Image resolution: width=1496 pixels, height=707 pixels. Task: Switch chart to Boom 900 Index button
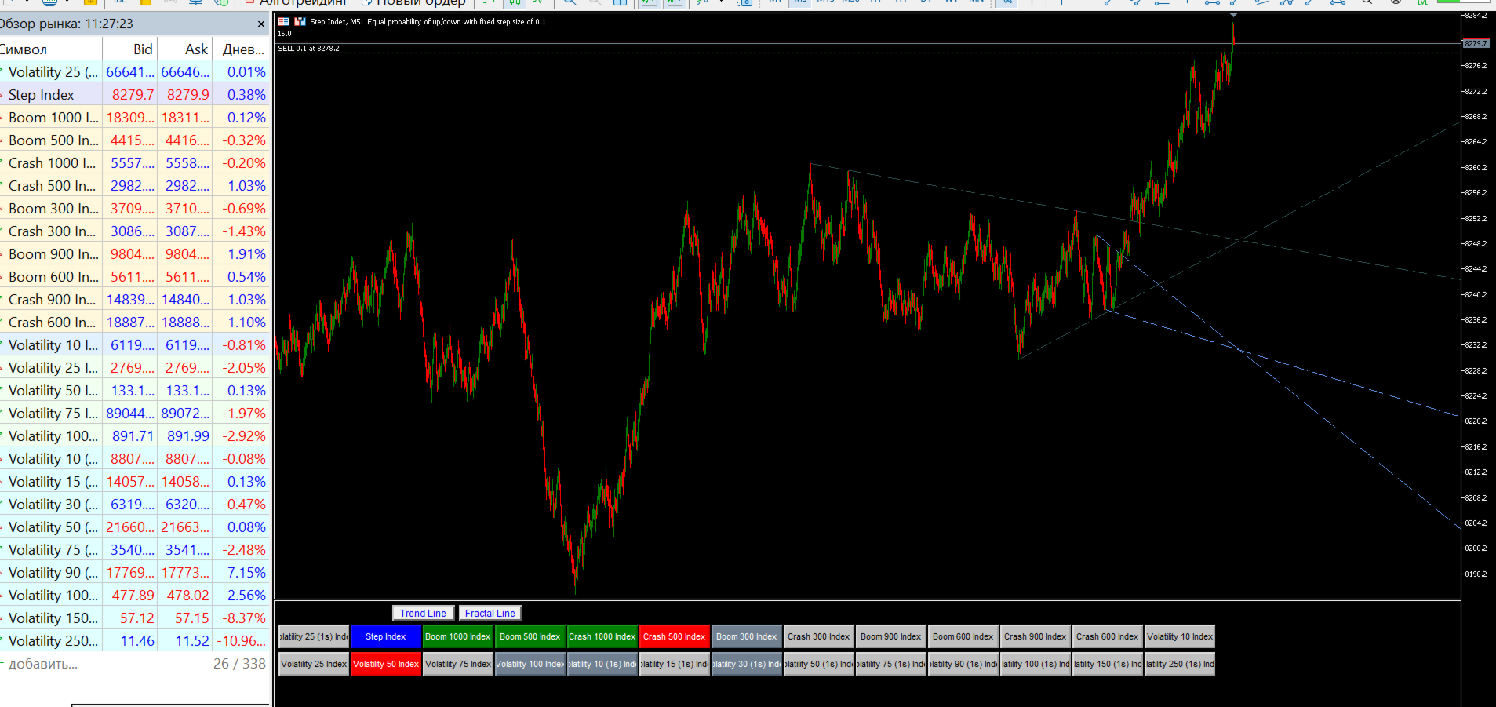(x=890, y=636)
